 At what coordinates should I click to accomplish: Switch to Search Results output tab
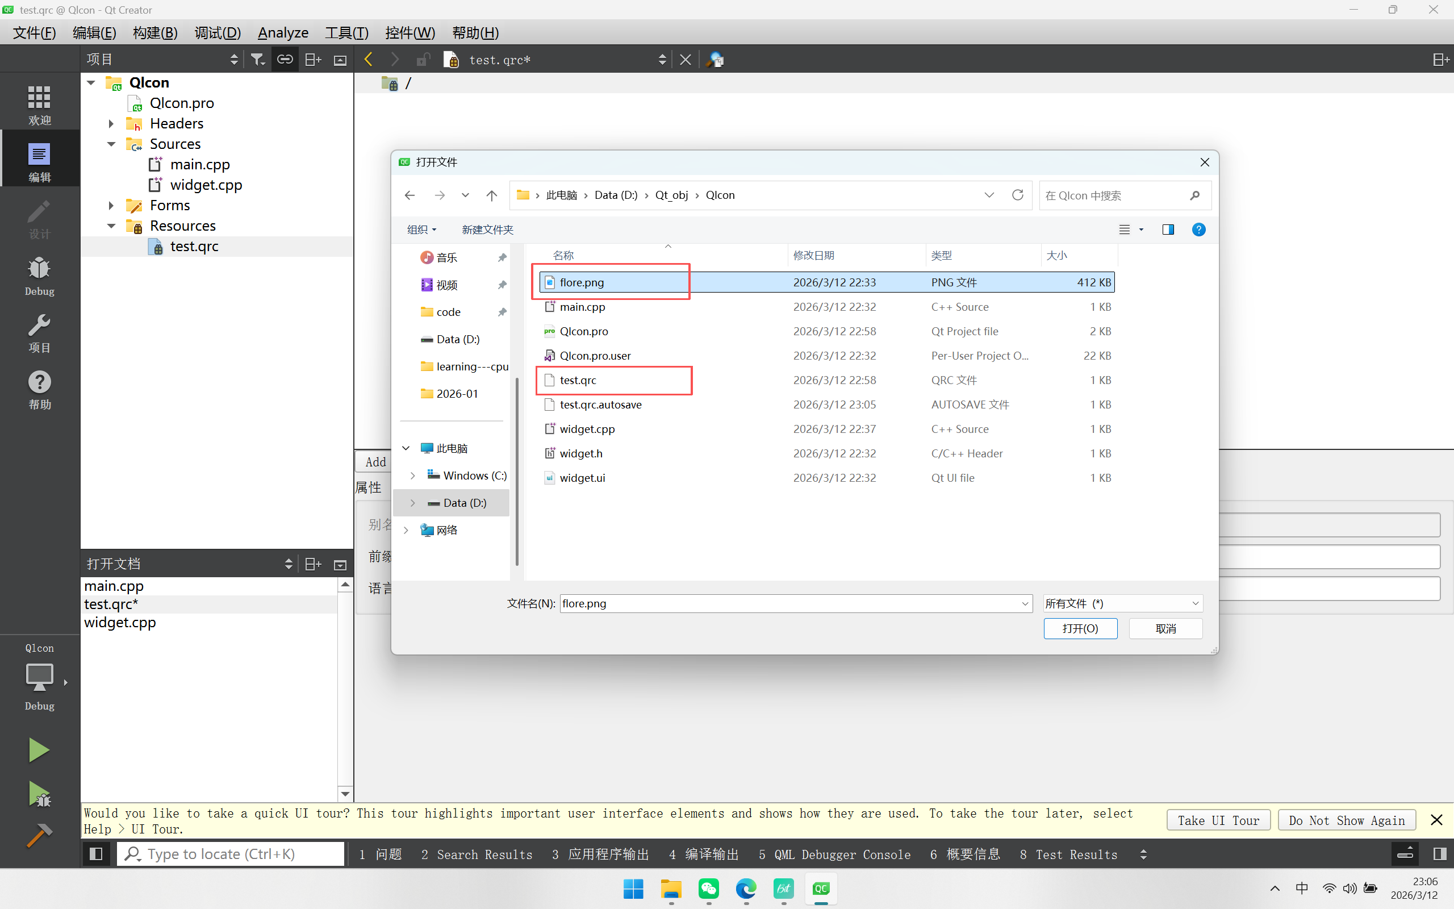pos(477,854)
